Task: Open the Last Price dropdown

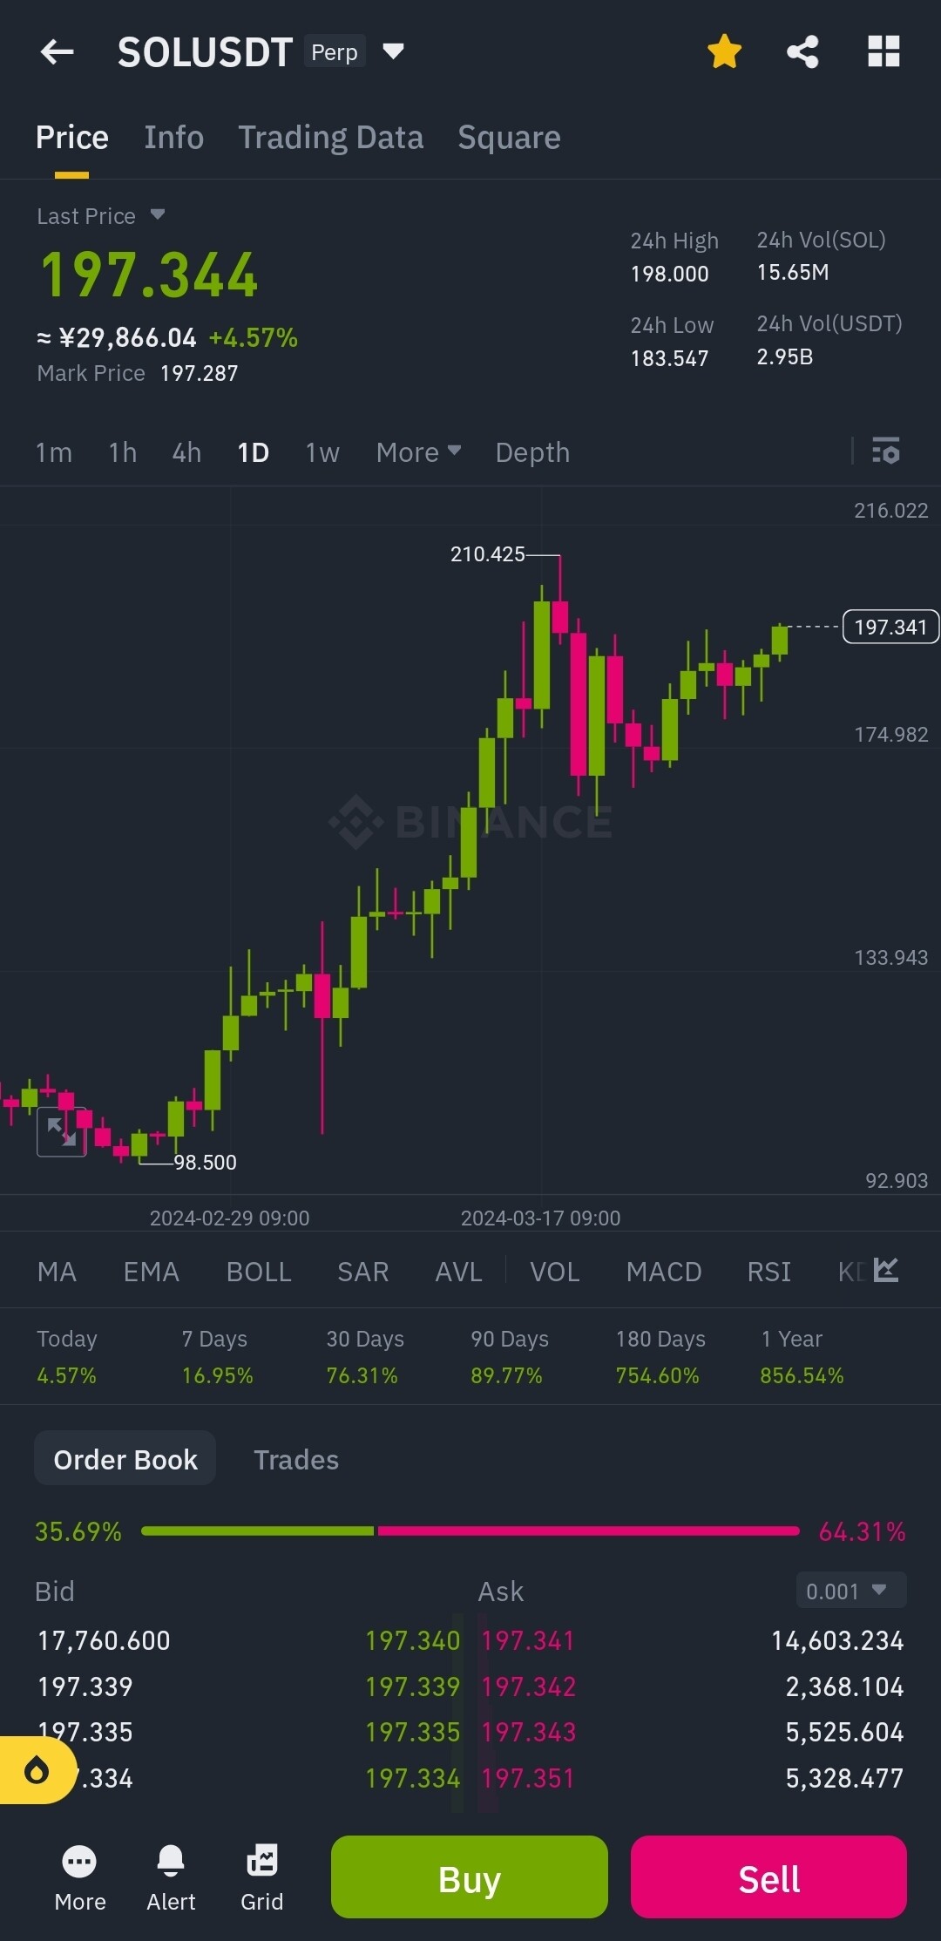Action: [x=157, y=214]
